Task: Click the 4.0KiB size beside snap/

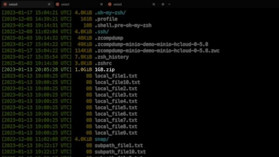Action: click(x=83, y=139)
